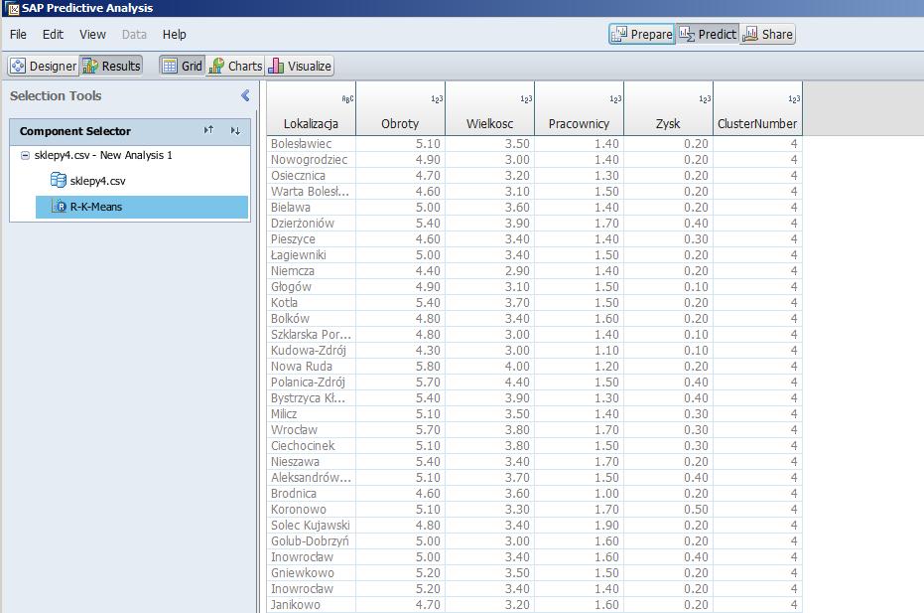This screenshot has height=613, width=924.
Task: Open the File menu
Action: [x=18, y=34]
